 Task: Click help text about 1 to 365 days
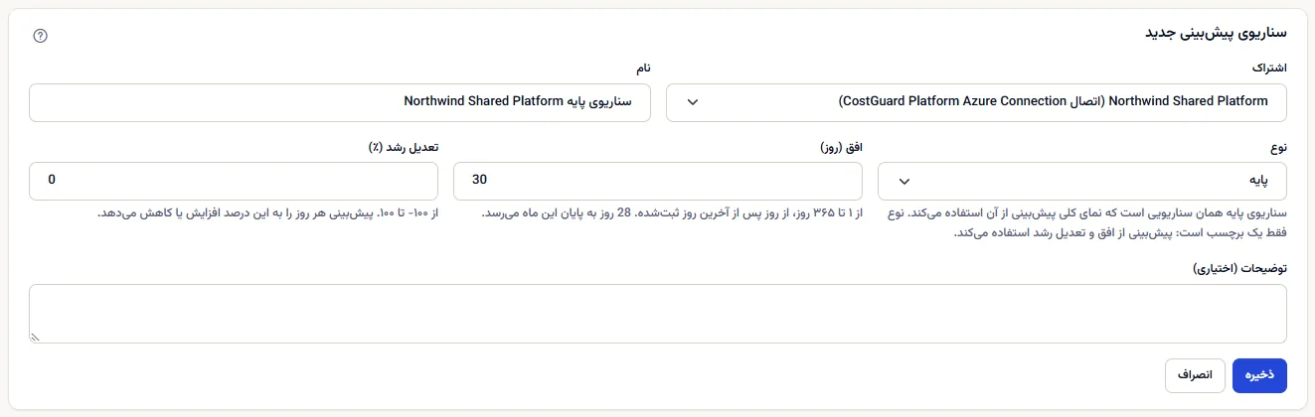[673, 213]
